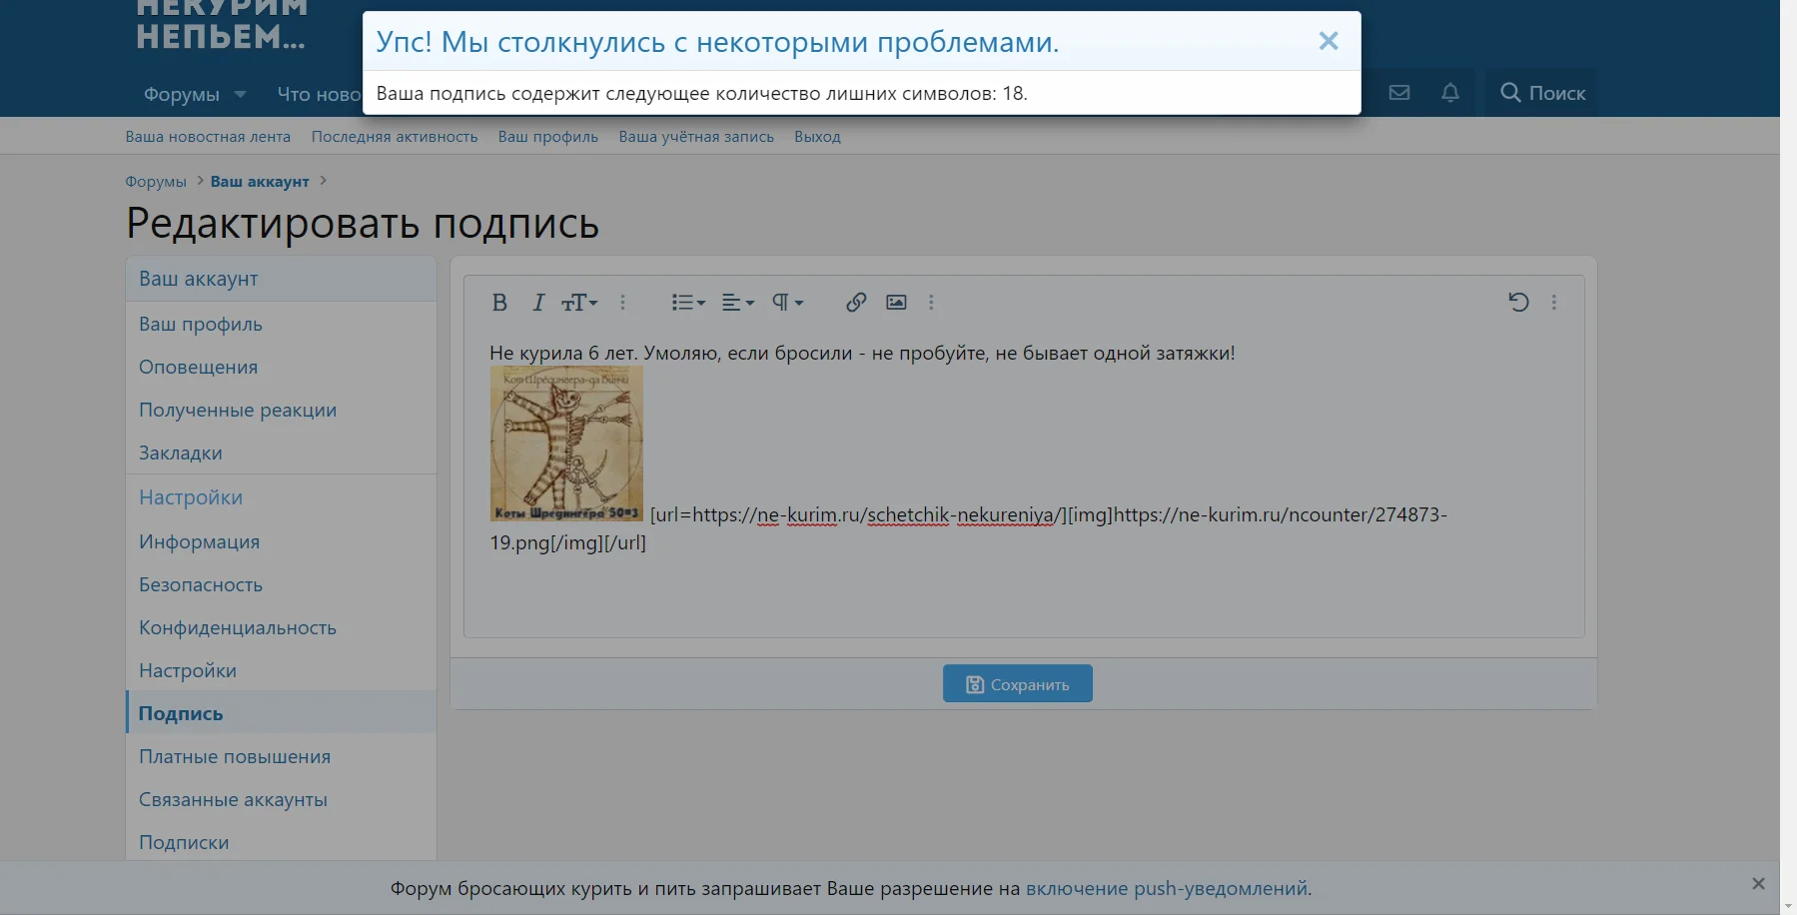Toggle bold formatting in the editor
Image resolution: width=1797 pixels, height=915 pixels.
499,302
